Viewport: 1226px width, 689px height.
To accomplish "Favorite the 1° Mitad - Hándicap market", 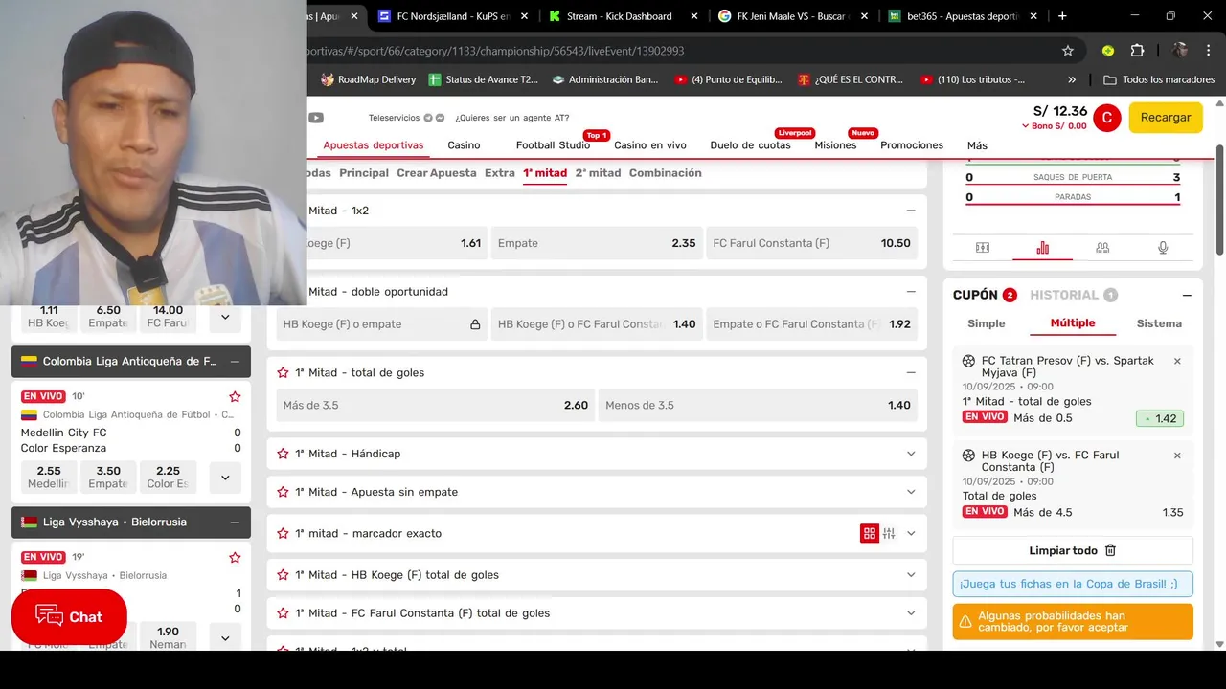I will (283, 454).
